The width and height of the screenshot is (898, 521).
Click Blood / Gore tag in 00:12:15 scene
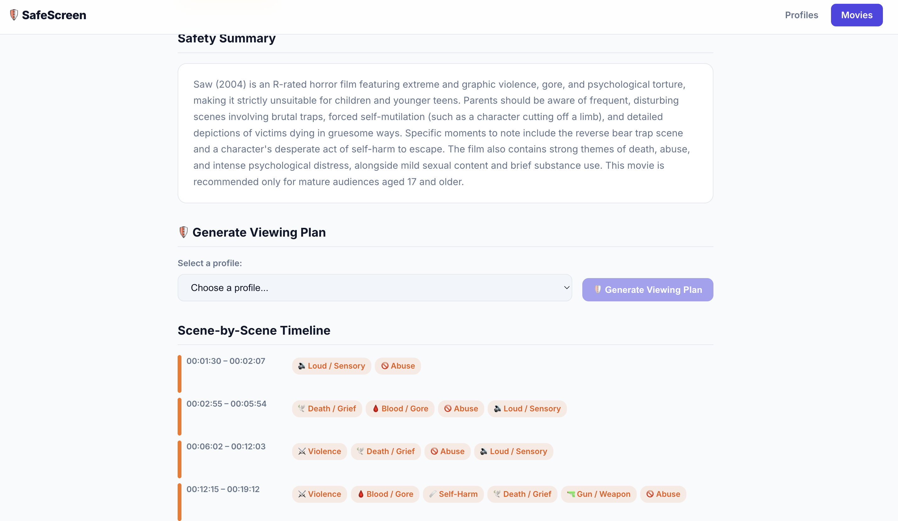(x=385, y=494)
